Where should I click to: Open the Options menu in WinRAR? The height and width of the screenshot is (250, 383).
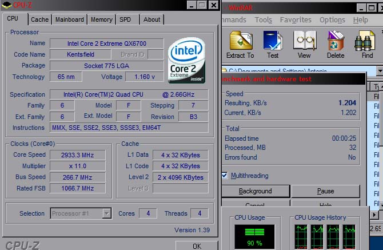click(332, 20)
